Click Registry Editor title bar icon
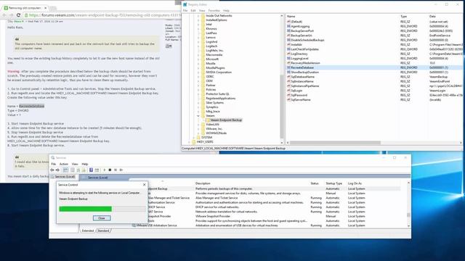Viewport: 465px width, 261px height. tap(185, 4)
